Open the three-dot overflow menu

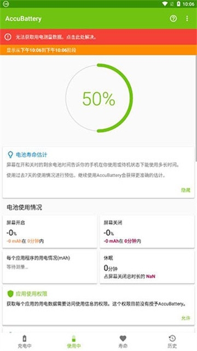click(187, 19)
